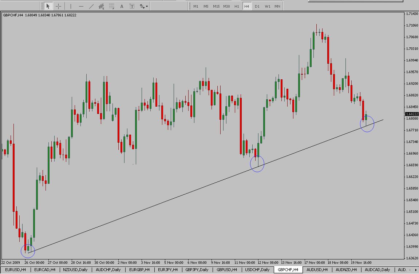The height and width of the screenshot is (274, 419).
Task: Switch to M1 timeframe
Action: pyautogui.click(x=196, y=6)
